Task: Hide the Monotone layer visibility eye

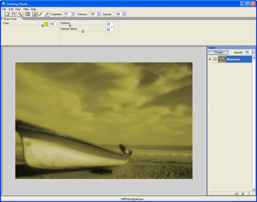Action: (x=210, y=59)
